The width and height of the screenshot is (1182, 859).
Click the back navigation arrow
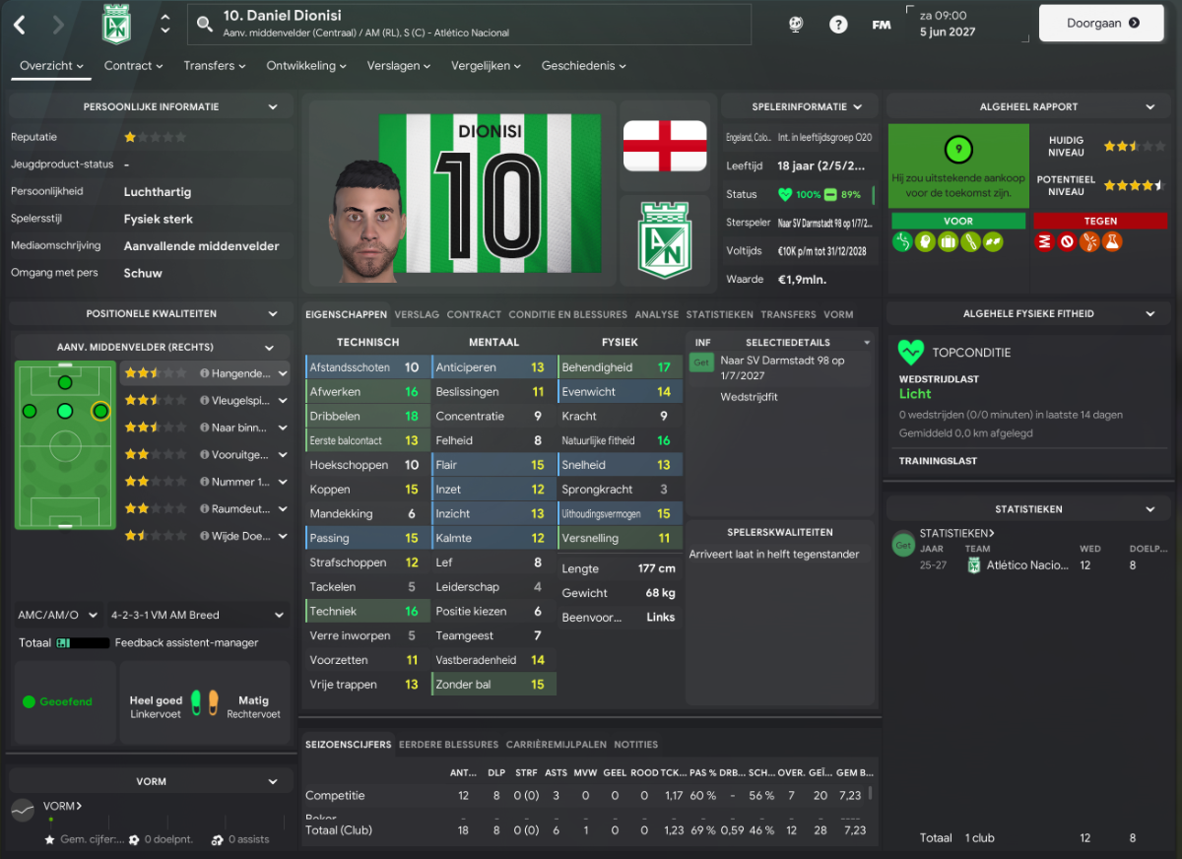(x=20, y=25)
